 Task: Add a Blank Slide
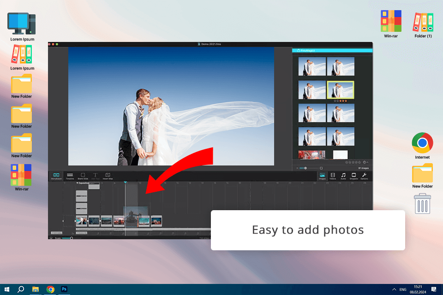click(x=83, y=176)
